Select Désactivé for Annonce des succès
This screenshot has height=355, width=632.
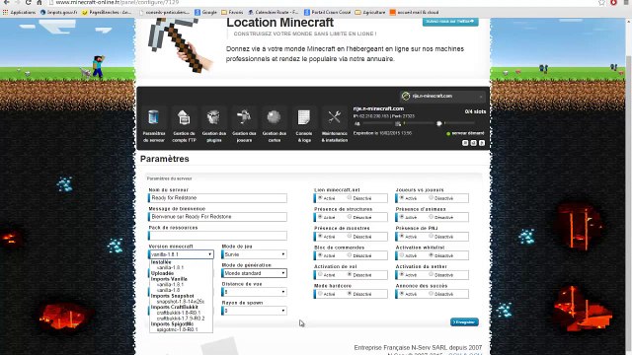click(431, 294)
